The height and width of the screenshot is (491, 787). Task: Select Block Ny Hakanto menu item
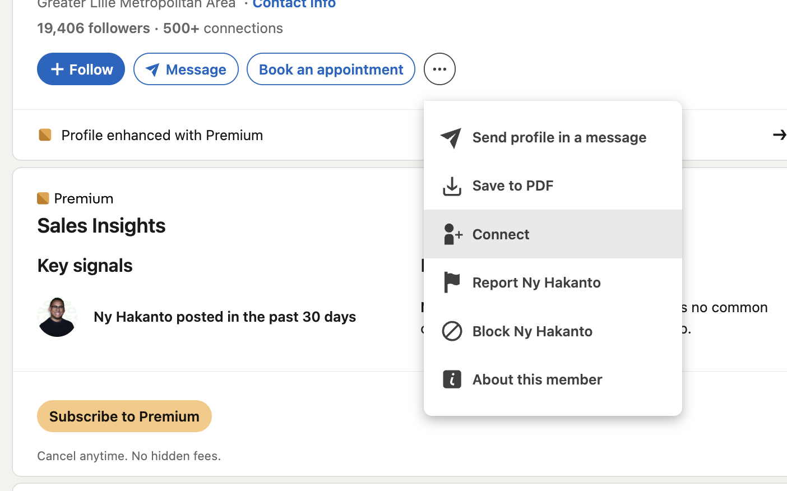[x=553, y=331]
